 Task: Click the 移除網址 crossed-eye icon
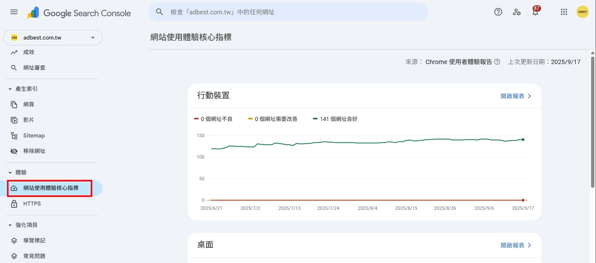coord(14,151)
